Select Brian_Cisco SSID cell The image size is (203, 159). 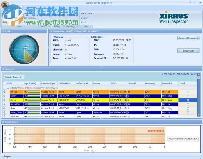click(x=16, y=113)
